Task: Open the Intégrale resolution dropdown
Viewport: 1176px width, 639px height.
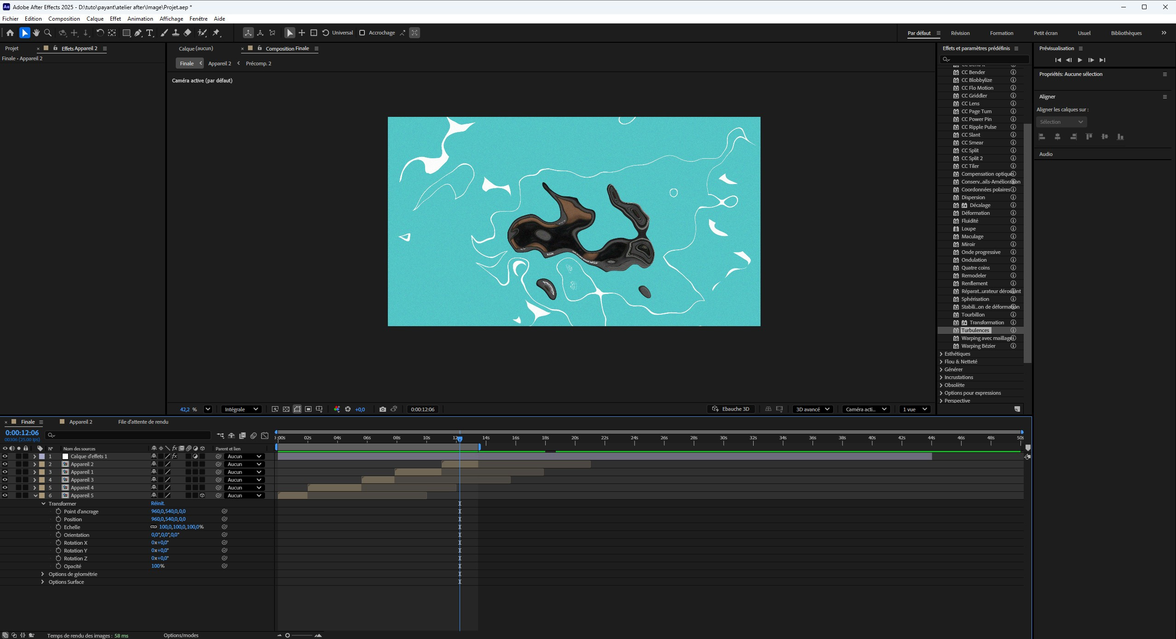Action: [241, 409]
